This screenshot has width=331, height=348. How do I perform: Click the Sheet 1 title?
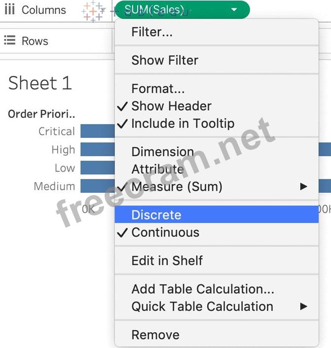click(x=40, y=83)
